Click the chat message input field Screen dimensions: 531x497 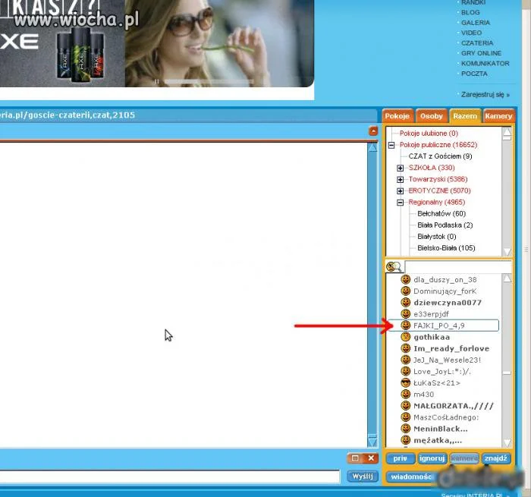(169, 477)
